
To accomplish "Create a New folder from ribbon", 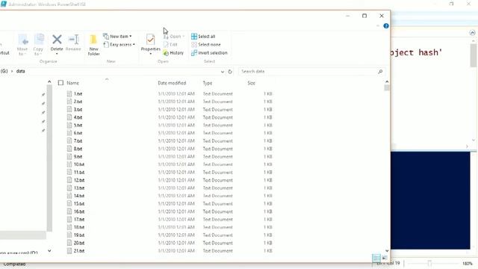I will tap(93, 45).
